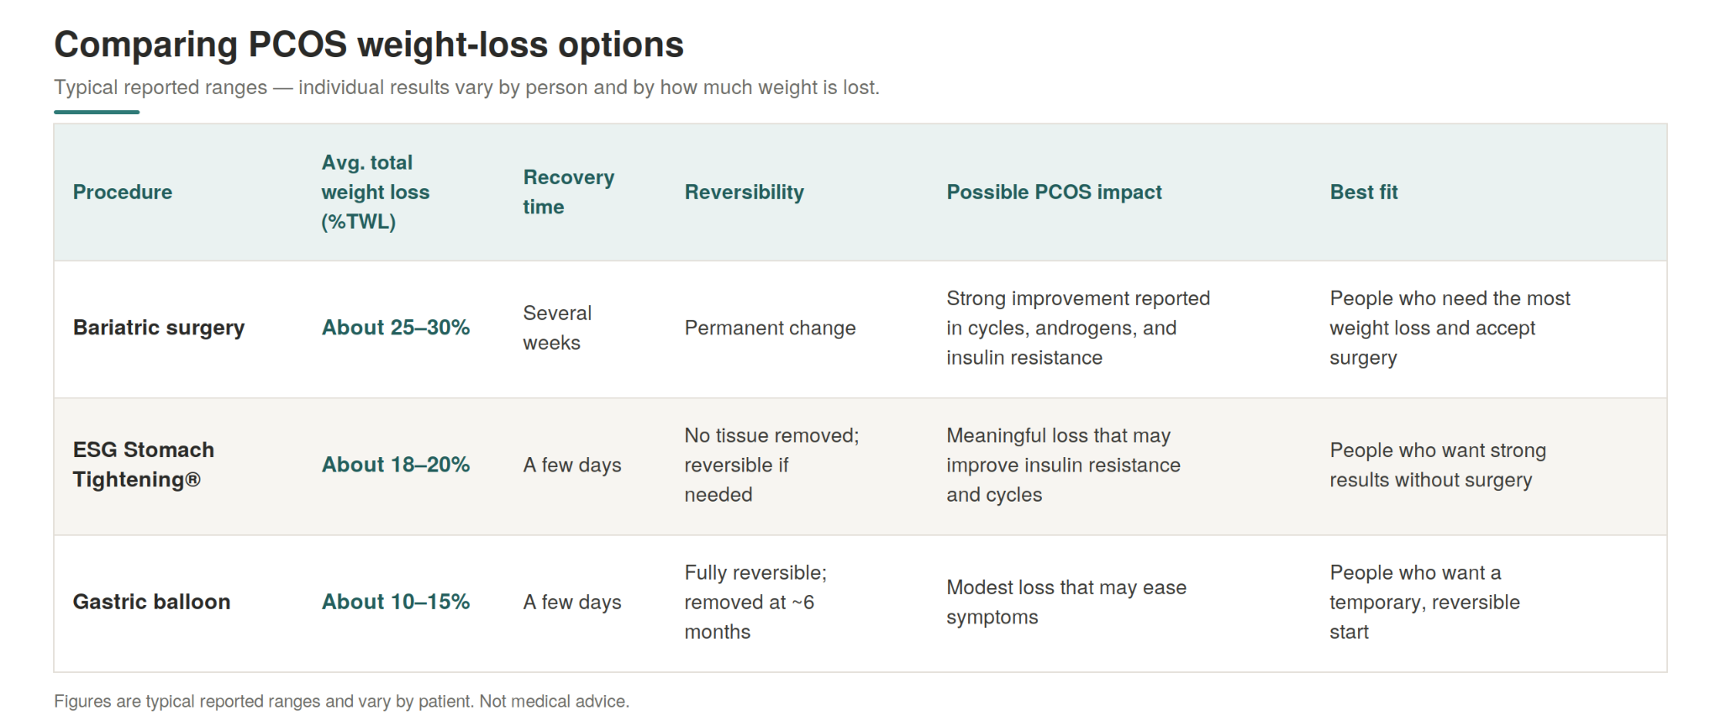This screenshot has width=1721, height=726.
Task: Select the 'About 18–20%' weight loss value
Action: tap(396, 465)
